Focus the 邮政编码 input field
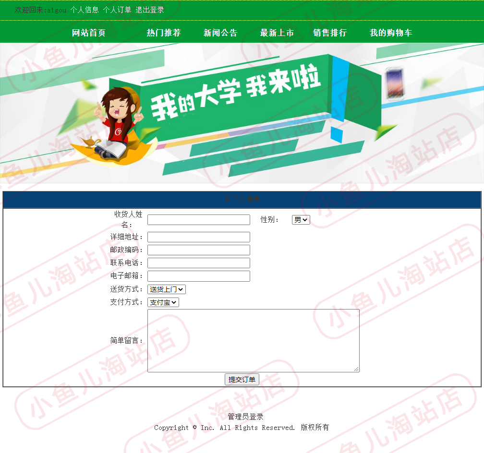Viewport: 484px width, 453px height. (x=199, y=250)
